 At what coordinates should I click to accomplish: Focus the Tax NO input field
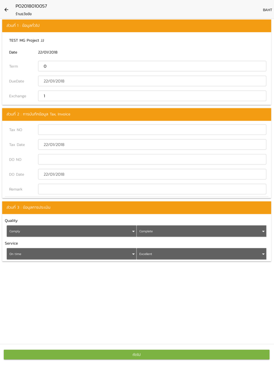click(x=152, y=130)
